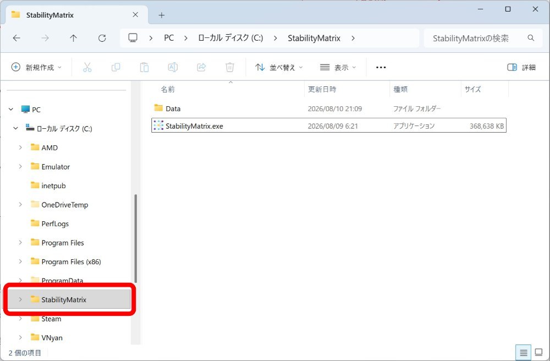Screen dimensions: 550x361
Task: Refresh the current folder view
Action: pyautogui.click(x=102, y=38)
